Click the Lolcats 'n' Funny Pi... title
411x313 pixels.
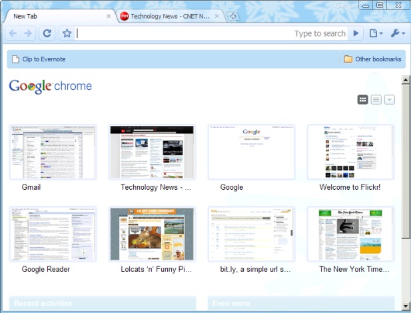point(157,269)
